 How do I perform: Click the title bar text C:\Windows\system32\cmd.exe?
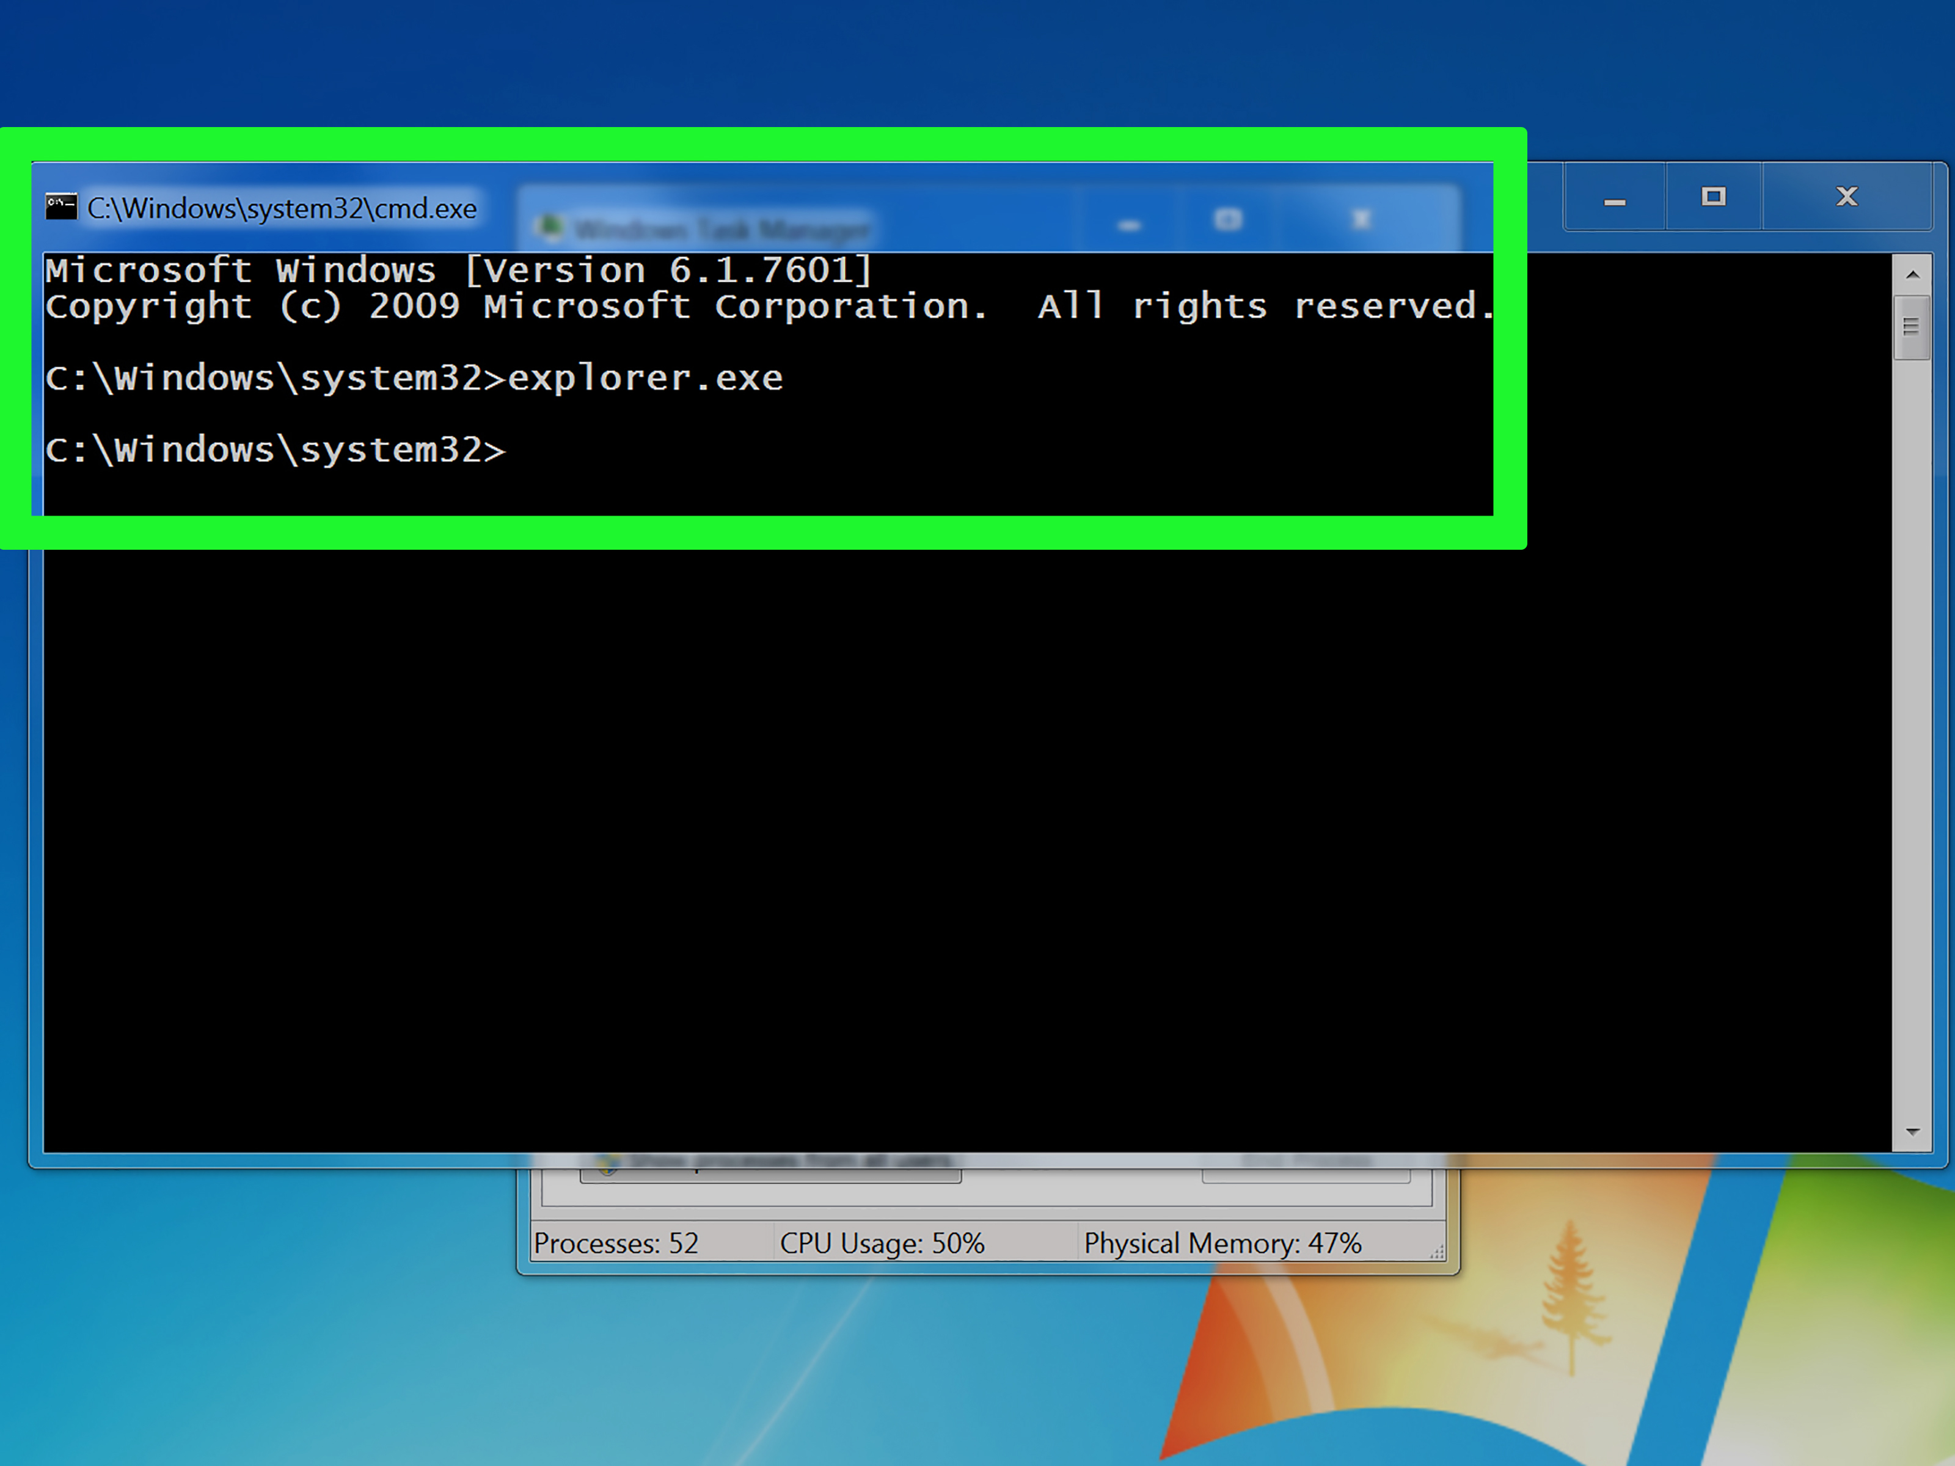point(283,208)
